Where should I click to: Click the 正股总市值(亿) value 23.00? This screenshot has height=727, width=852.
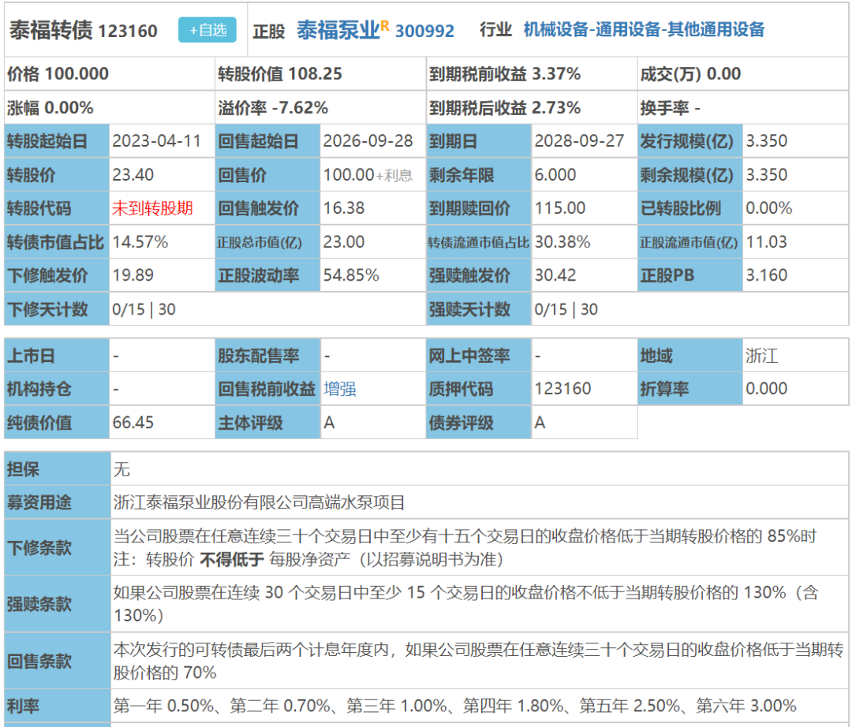(344, 241)
